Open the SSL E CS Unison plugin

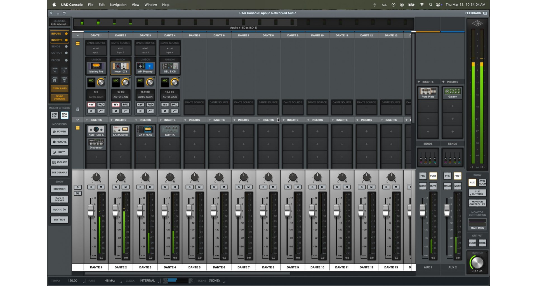pyautogui.click(x=170, y=68)
